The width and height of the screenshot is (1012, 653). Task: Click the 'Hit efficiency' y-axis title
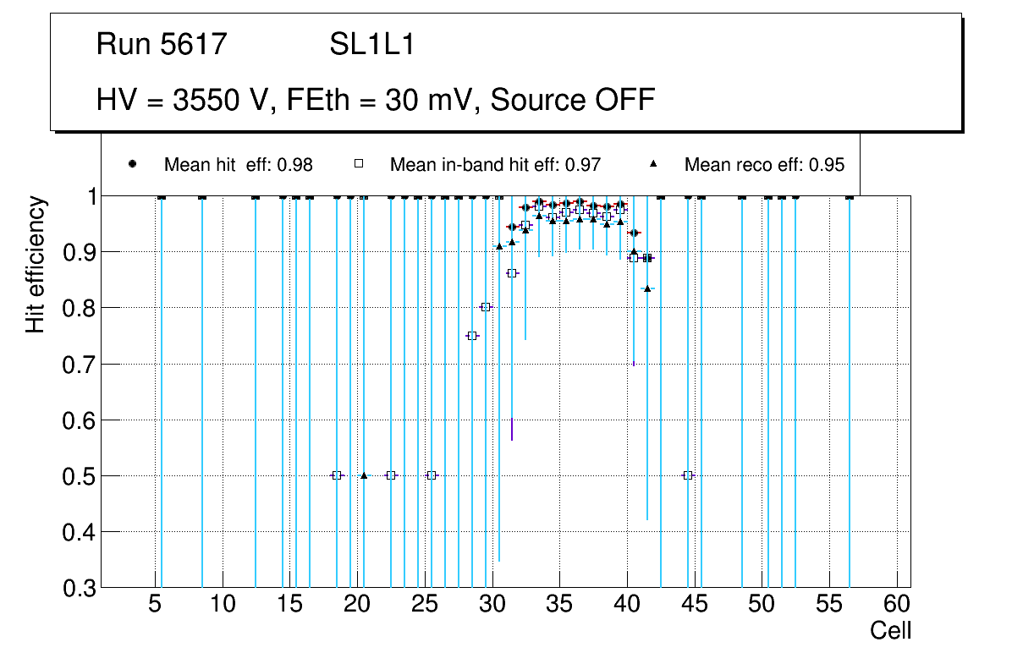coord(36,264)
